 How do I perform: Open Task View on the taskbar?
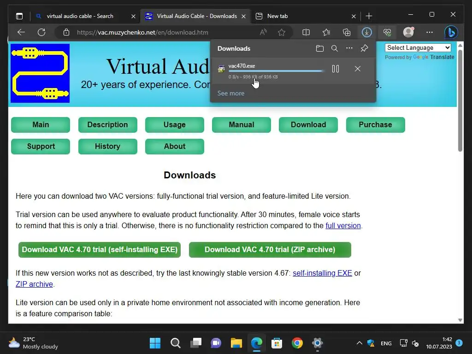pyautogui.click(x=195, y=343)
